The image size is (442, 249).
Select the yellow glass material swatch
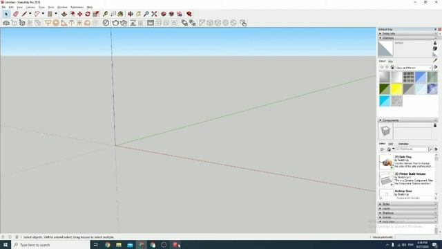pos(396,89)
